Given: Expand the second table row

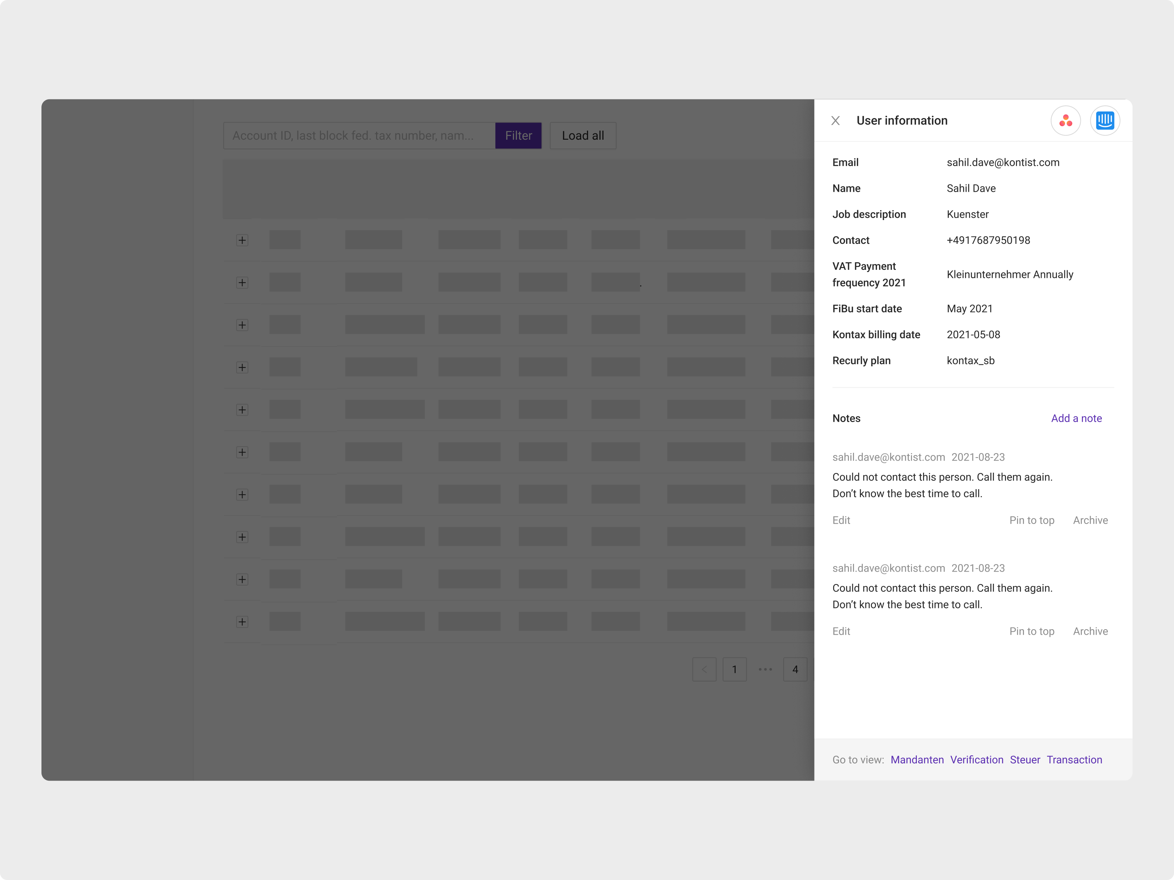Looking at the screenshot, I should [x=243, y=282].
